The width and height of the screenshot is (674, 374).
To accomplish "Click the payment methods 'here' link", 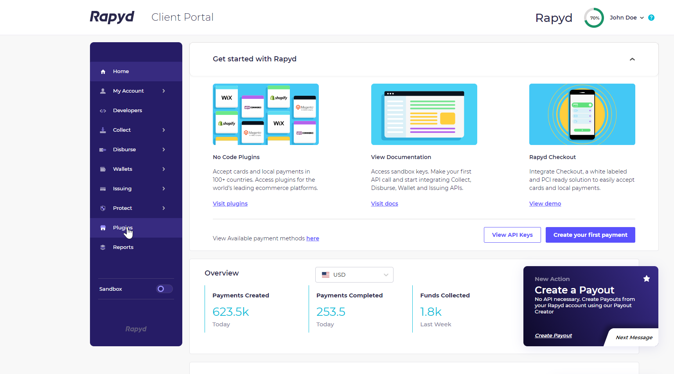I will point(313,238).
